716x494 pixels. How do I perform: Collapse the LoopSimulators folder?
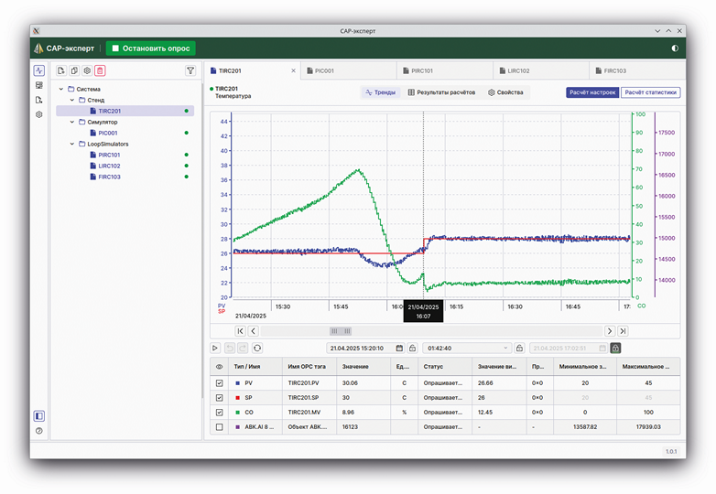tap(72, 144)
